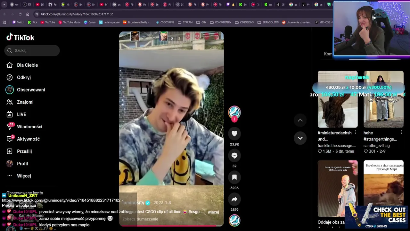
Task: Open options for miniaturedachshund video
Action: [x=356, y=133]
